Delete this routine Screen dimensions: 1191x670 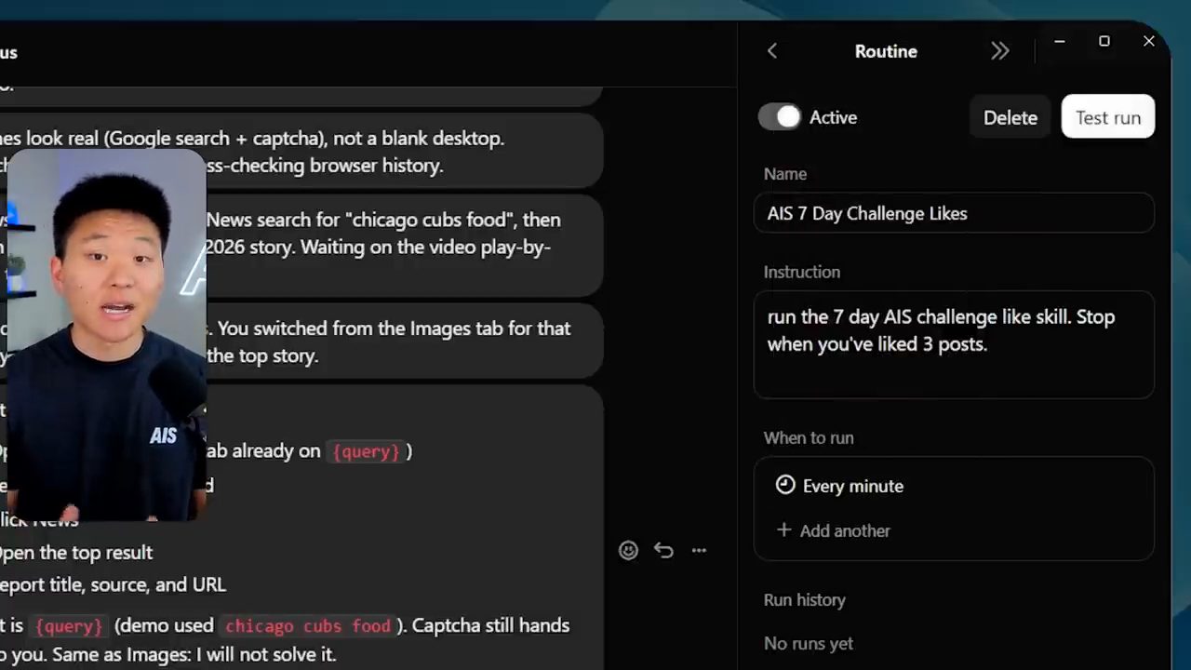point(1010,117)
